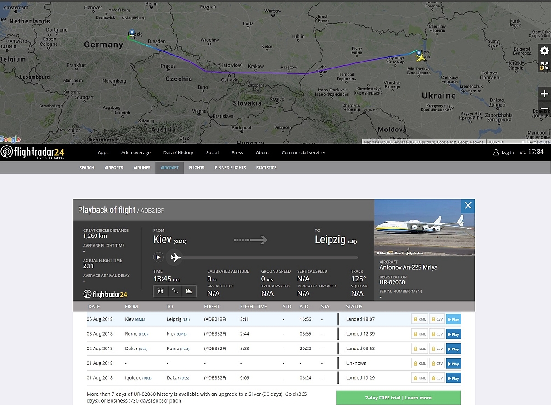Download KML for Iquique–Dakar flight
This screenshot has width=551, height=405.
tap(420, 378)
